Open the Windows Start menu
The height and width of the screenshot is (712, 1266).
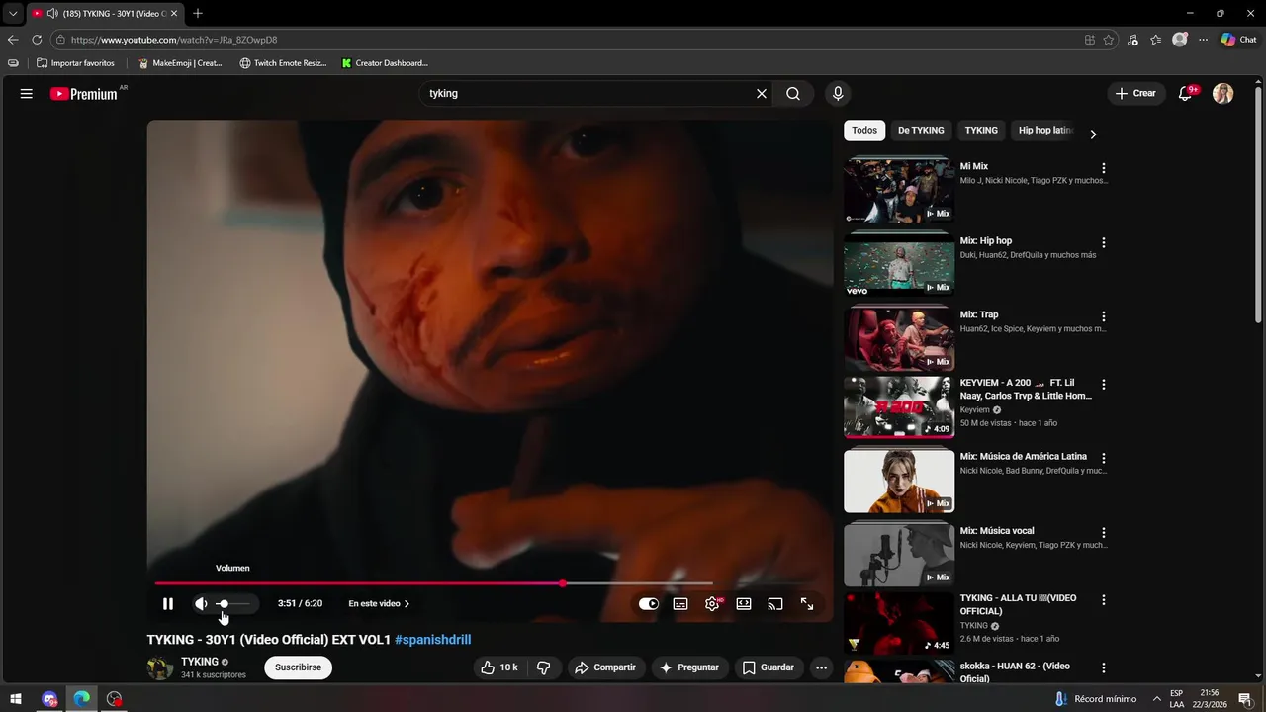(16, 699)
